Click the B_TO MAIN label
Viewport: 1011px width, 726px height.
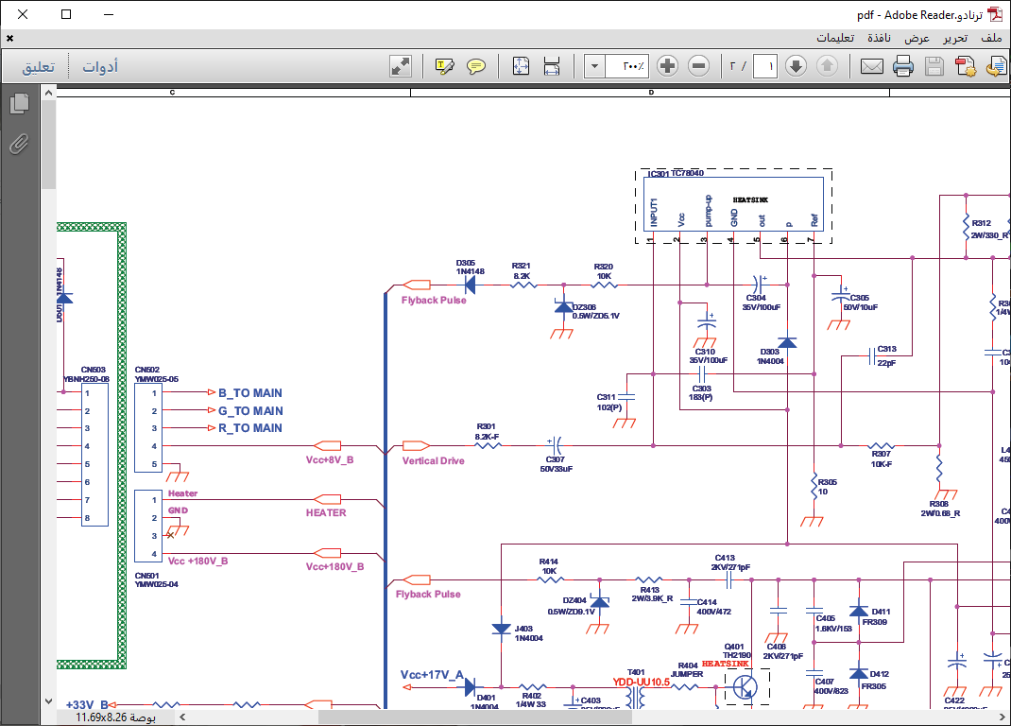click(250, 393)
